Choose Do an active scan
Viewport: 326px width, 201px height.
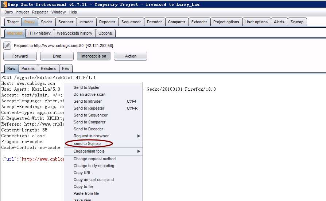coord(103,94)
